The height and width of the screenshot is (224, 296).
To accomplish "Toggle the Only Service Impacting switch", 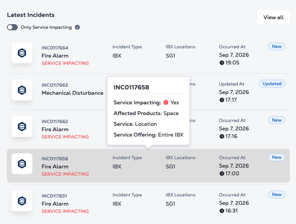I will tap(12, 27).
